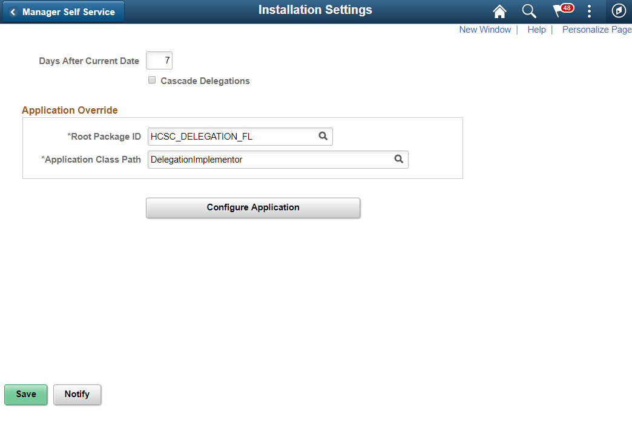Open the Home page icon
This screenshot has width=632, height=434.
(499, 11)
